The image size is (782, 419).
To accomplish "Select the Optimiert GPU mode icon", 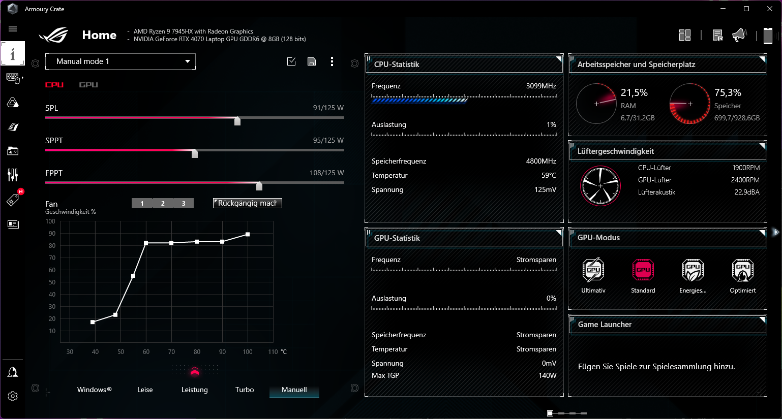I will pyautogui.click(x=743, y=270).
